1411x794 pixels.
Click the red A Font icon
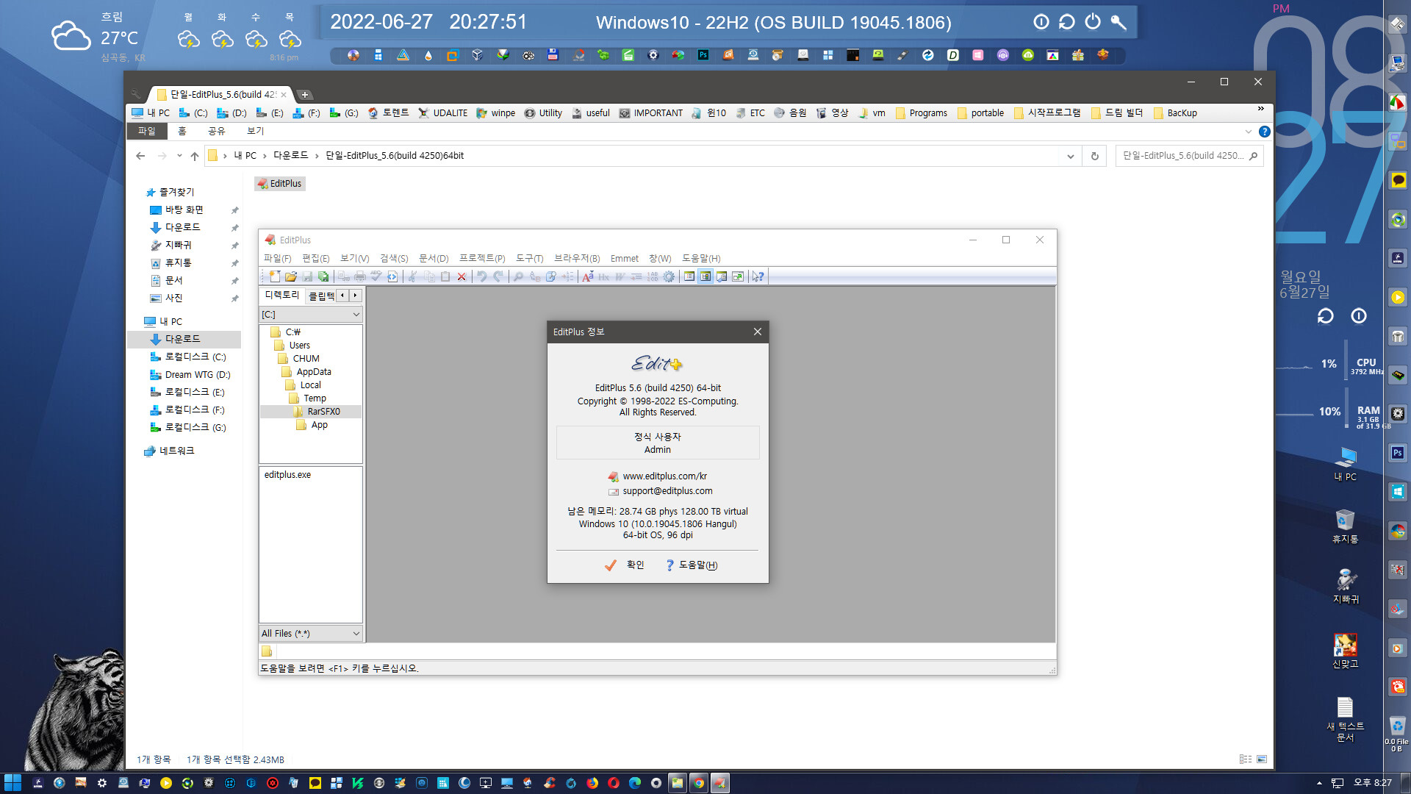point(588,276)
